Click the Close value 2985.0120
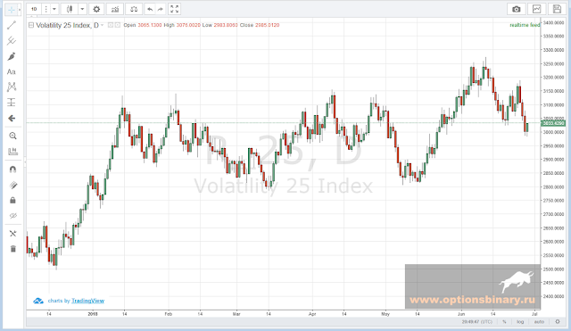This screenshot has width=571, height=331. pyautogui.click(x=267, y=25)
